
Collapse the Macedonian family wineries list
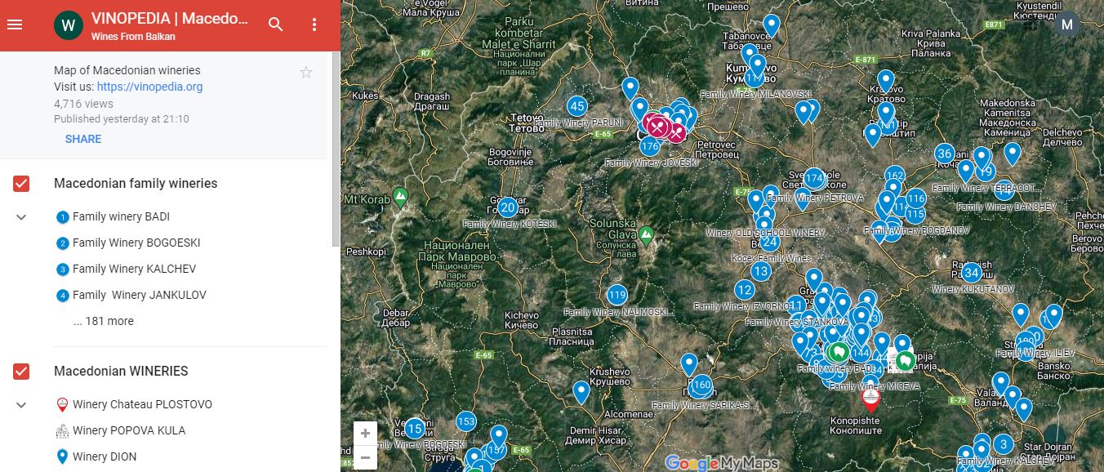[x=21, y=217]
